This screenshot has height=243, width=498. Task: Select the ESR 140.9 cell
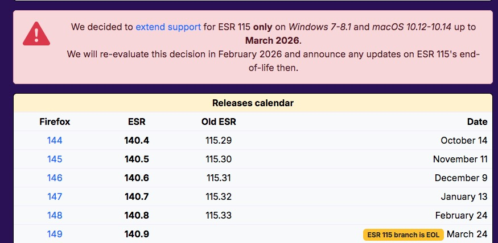[x=137, y=234]
